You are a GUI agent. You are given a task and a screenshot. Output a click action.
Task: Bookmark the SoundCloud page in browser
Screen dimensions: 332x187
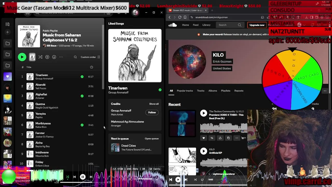tap(185, 17)
